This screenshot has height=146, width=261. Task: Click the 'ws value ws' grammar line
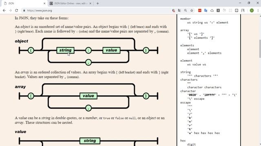coord(197,64)
